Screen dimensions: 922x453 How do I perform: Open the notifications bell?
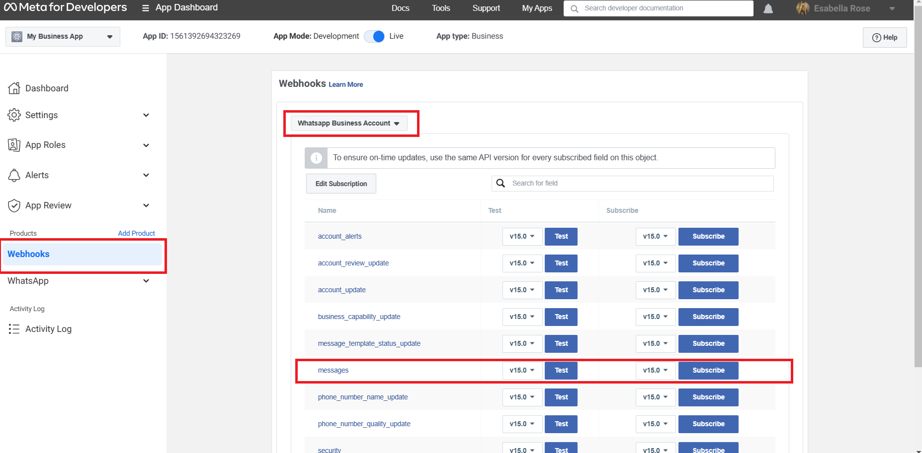[768, 8]
